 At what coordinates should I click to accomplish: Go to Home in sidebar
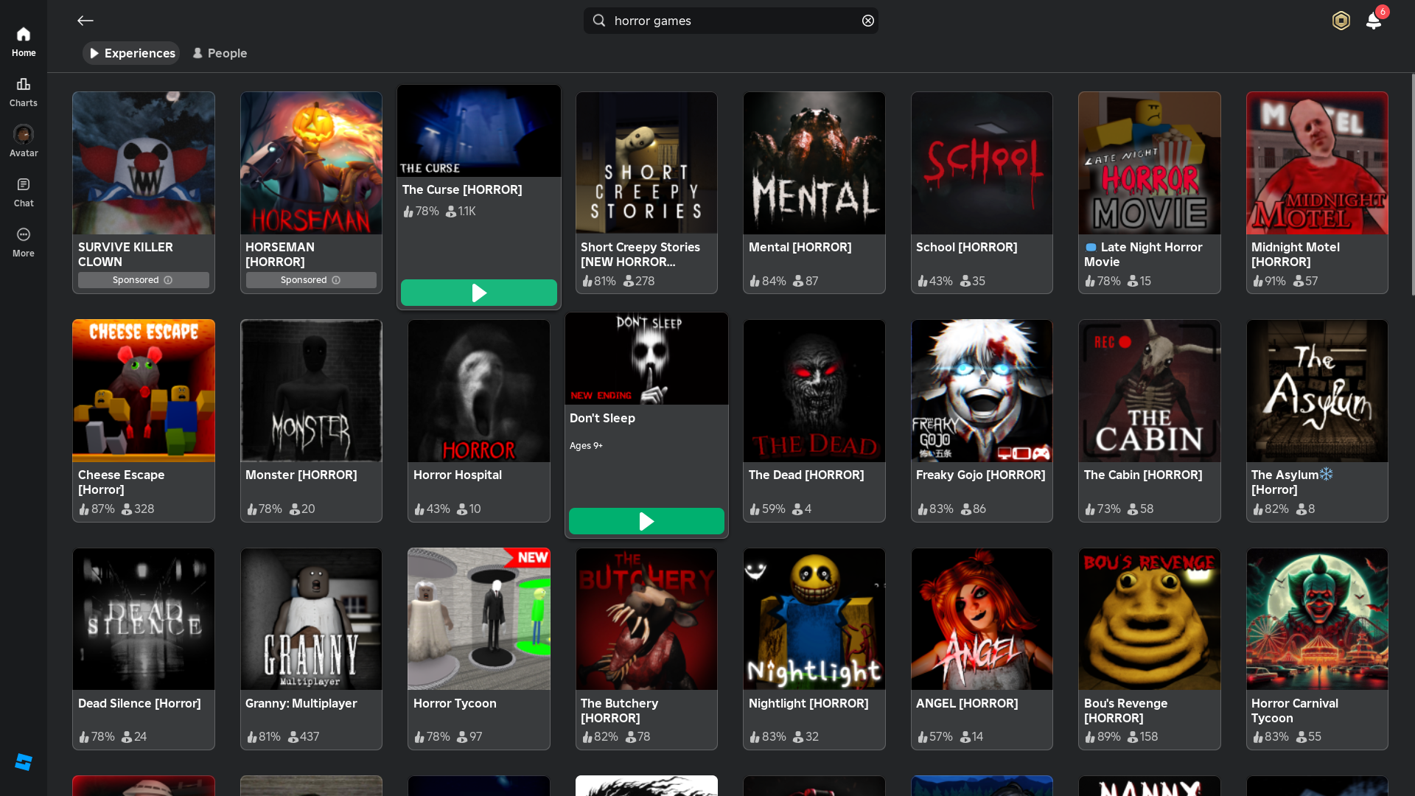[24, 41]
